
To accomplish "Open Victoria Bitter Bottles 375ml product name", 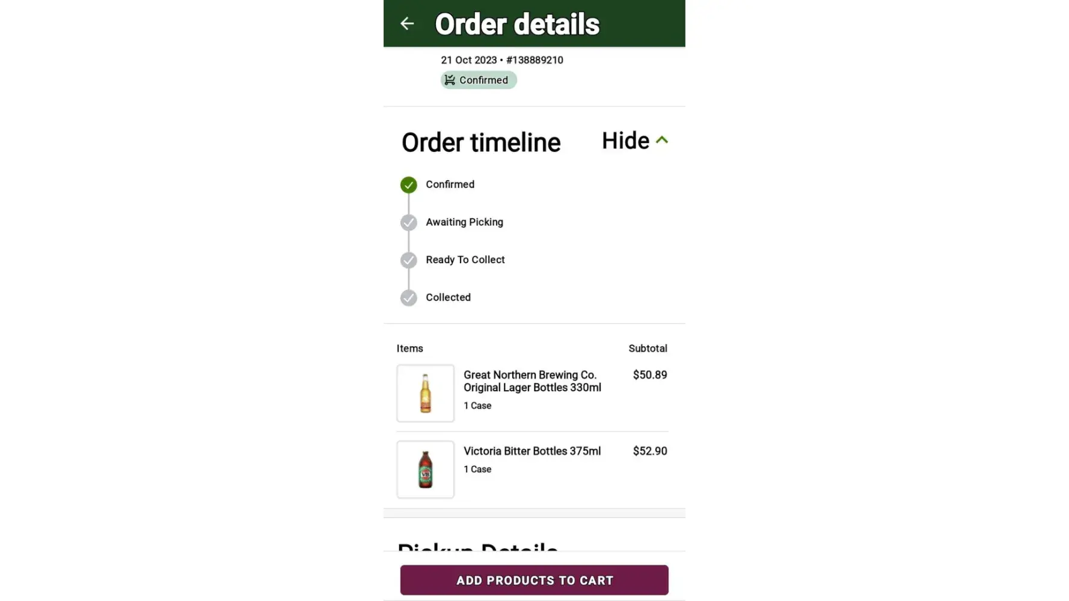I will click(x=532, y=451).
